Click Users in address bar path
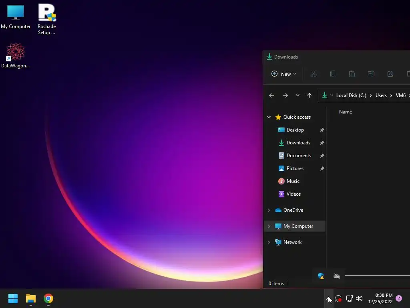410x308 pixels. pos(381,95)
